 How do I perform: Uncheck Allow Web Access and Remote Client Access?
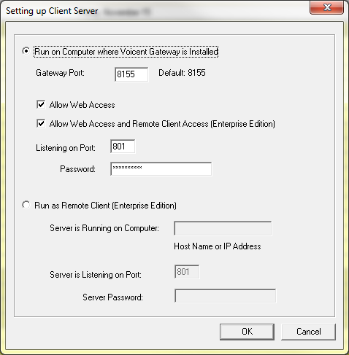click(x=41, y=123)
